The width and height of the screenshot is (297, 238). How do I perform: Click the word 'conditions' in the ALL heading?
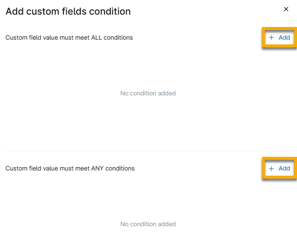pos(120,38)
